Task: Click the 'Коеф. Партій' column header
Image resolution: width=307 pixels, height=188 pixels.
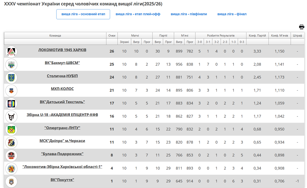Action: pyautogui.click(x=257, y=35)
